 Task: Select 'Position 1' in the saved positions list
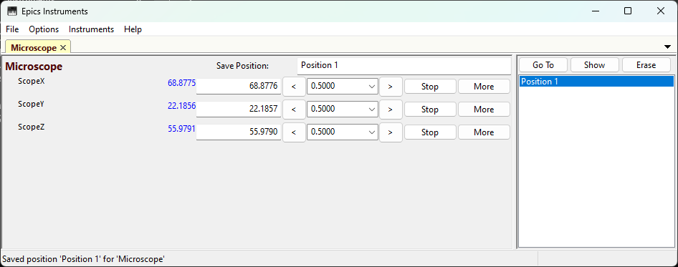597,81
